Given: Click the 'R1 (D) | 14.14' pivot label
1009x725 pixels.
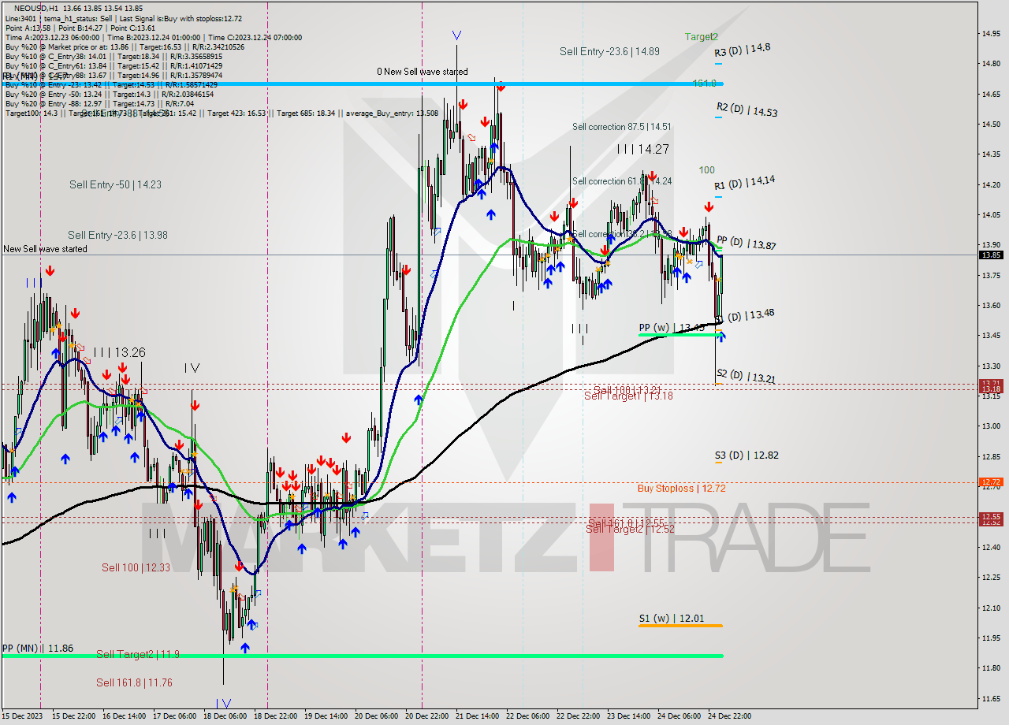Looking at the screenshot, I should point(744,183).
